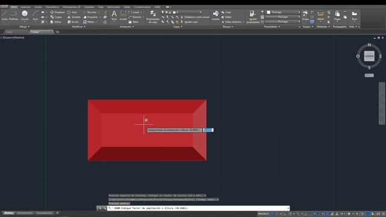
Task: Click the N direction on ViewCube compass
Action: pyautogui.click(x=369, y=45)
